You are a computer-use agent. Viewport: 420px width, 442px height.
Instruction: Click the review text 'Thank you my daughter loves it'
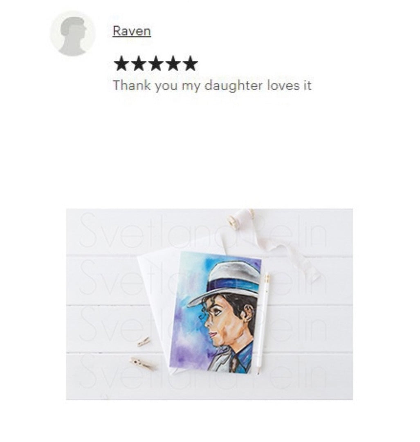coord(212,85)
